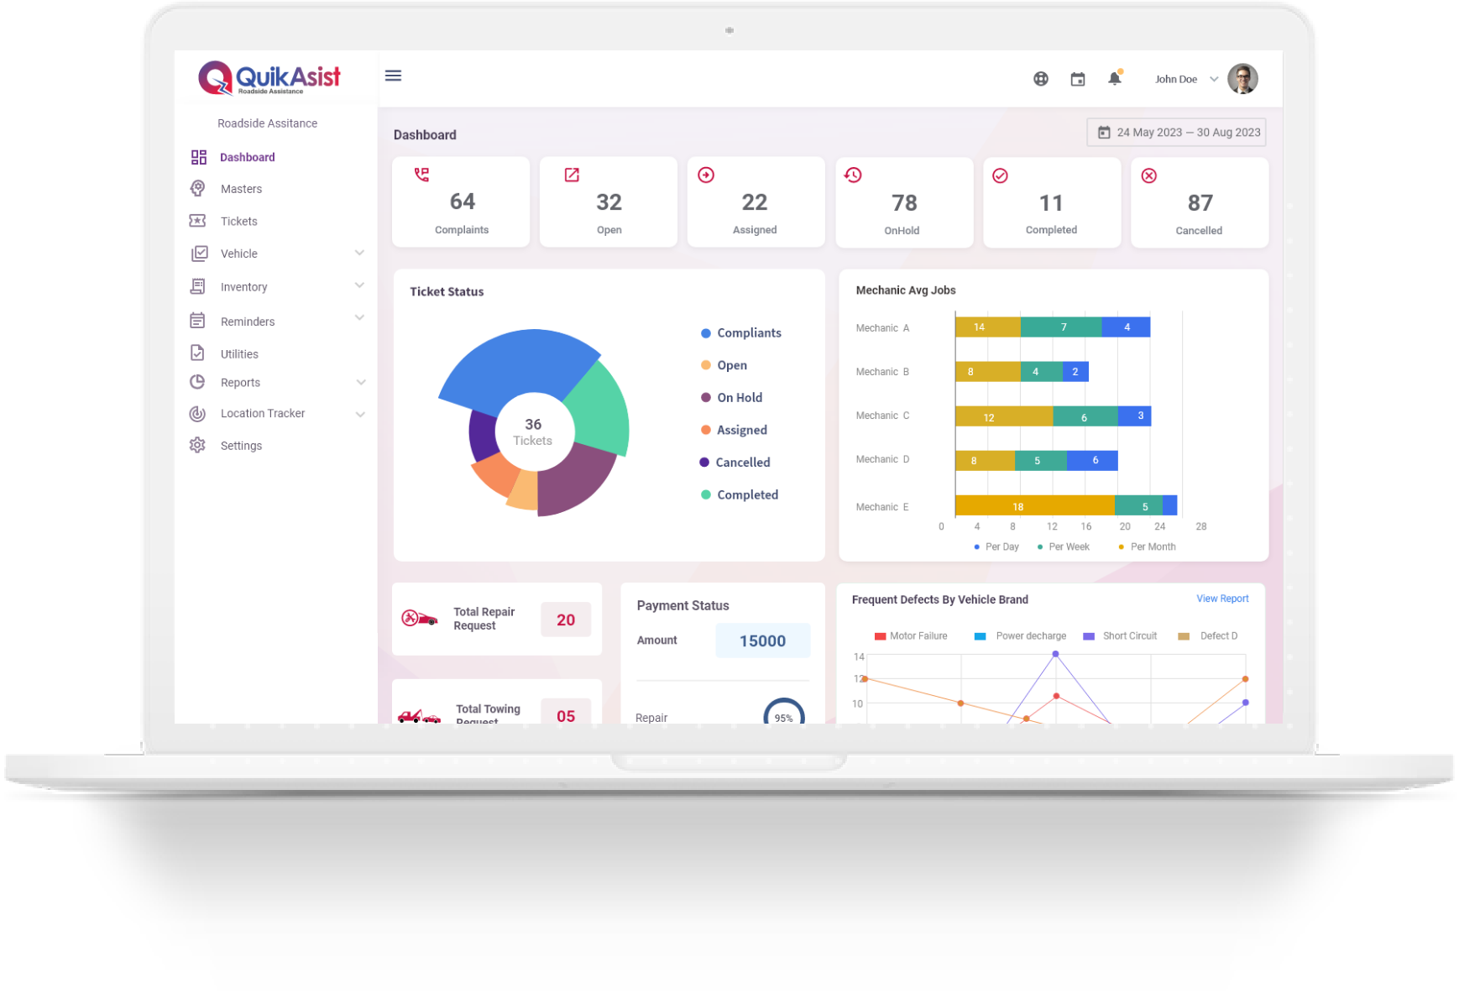The image size is (1459, 1004).
Task: Open the calendar icon in the top bar
Action: click(x=1077, y=78)
